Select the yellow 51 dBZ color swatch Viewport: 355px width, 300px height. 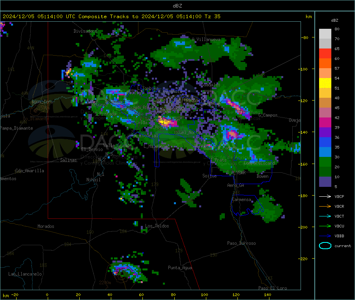(x=325, y=83)
